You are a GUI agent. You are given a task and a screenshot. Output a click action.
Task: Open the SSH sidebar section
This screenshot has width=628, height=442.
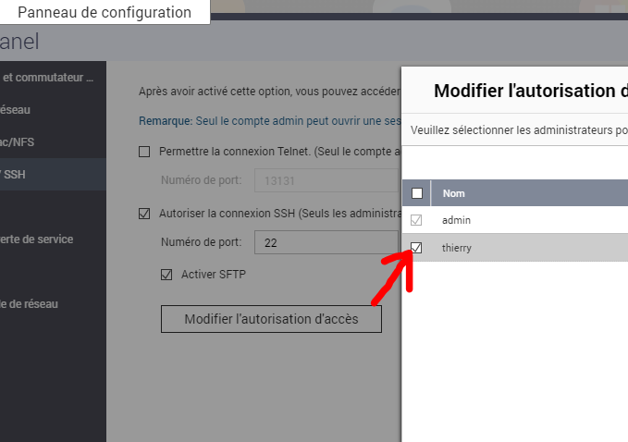(13, 174)
